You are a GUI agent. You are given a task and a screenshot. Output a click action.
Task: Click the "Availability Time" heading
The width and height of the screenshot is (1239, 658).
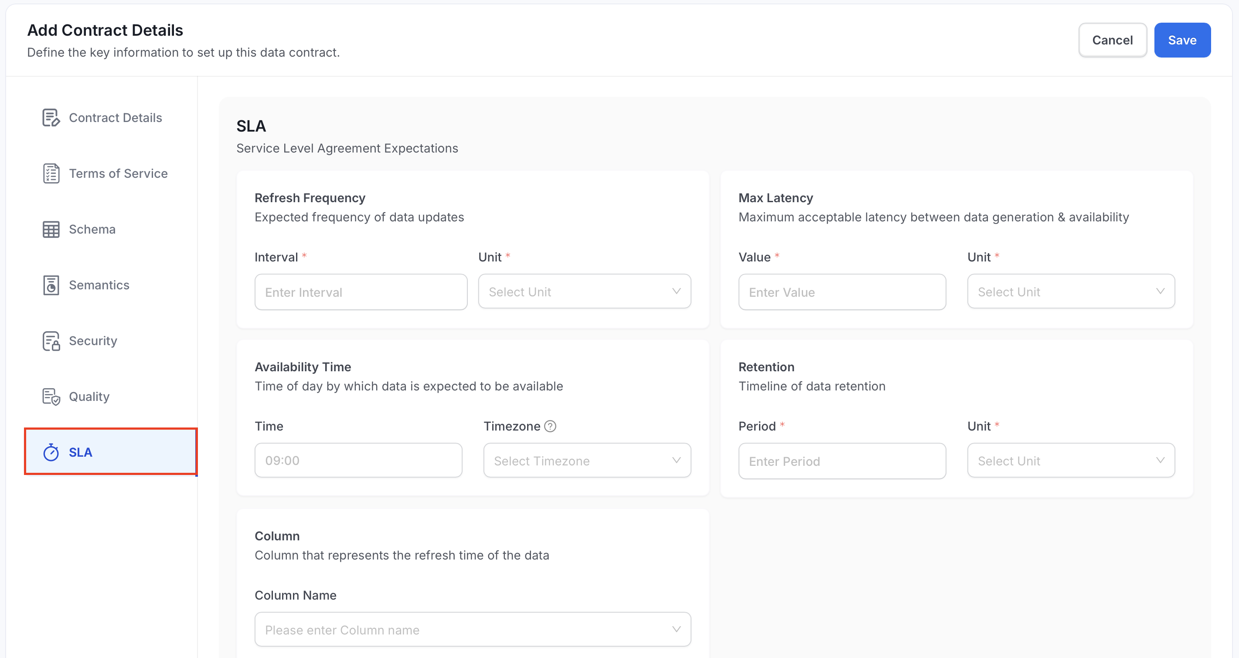click(303, 367)
